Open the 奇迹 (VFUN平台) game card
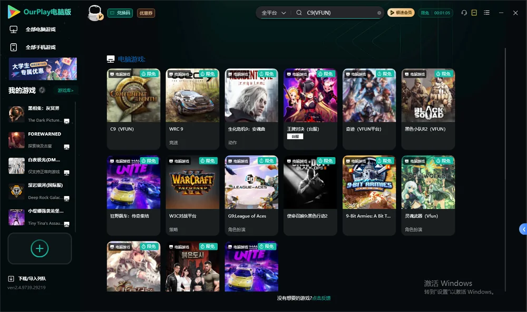Screen dimensions: 527x312 [369, 109]
